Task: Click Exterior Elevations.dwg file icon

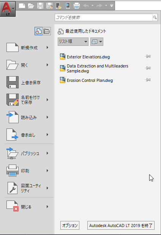Action: (63, 56)
